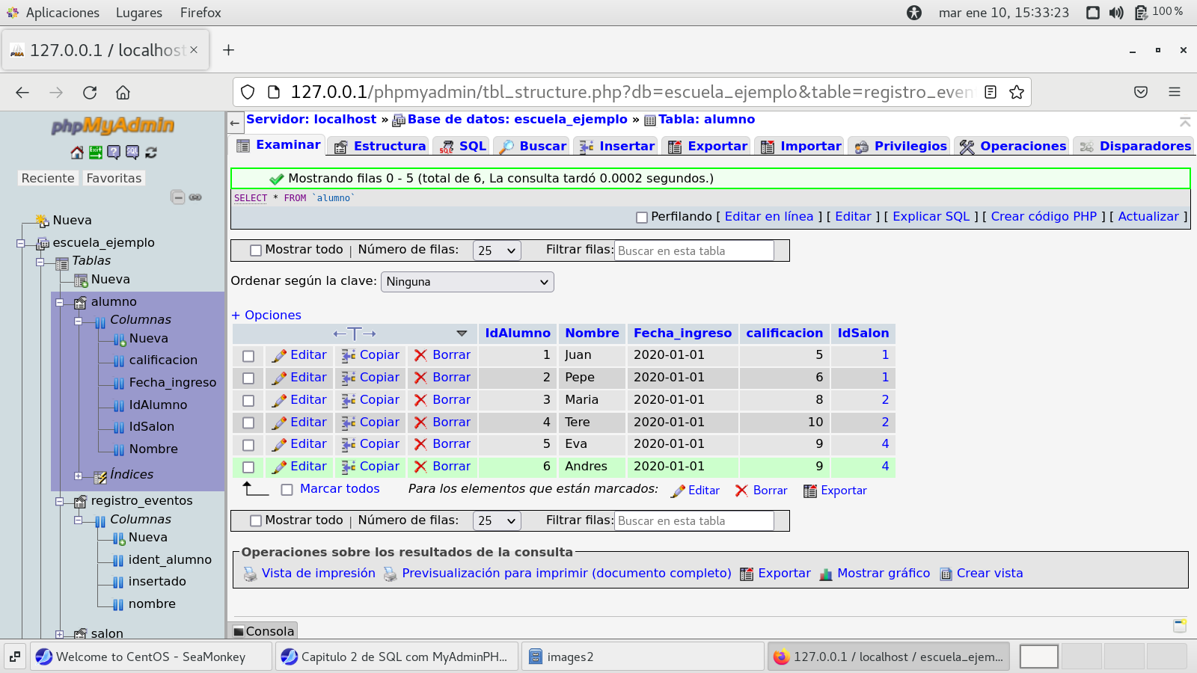1197x673 pixels.
Task: Click the top Filtrar filas search field
Action: click(694, 251)
